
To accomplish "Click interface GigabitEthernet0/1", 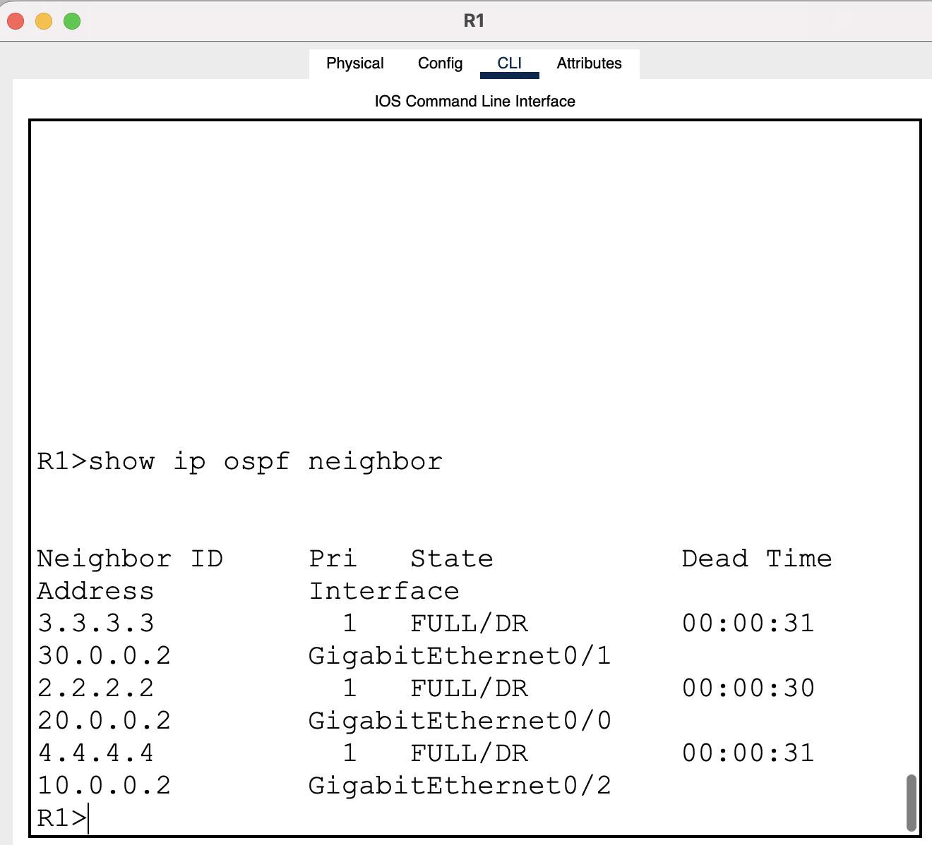I will tap(460, 657).
